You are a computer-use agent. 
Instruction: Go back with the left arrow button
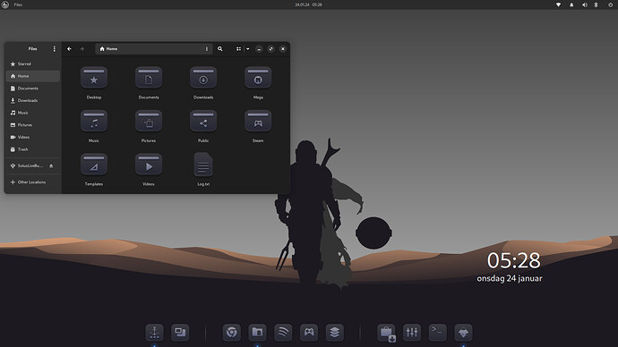coord(69,49)
